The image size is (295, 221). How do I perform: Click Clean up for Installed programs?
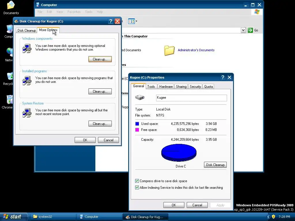(x=100, y=92)
